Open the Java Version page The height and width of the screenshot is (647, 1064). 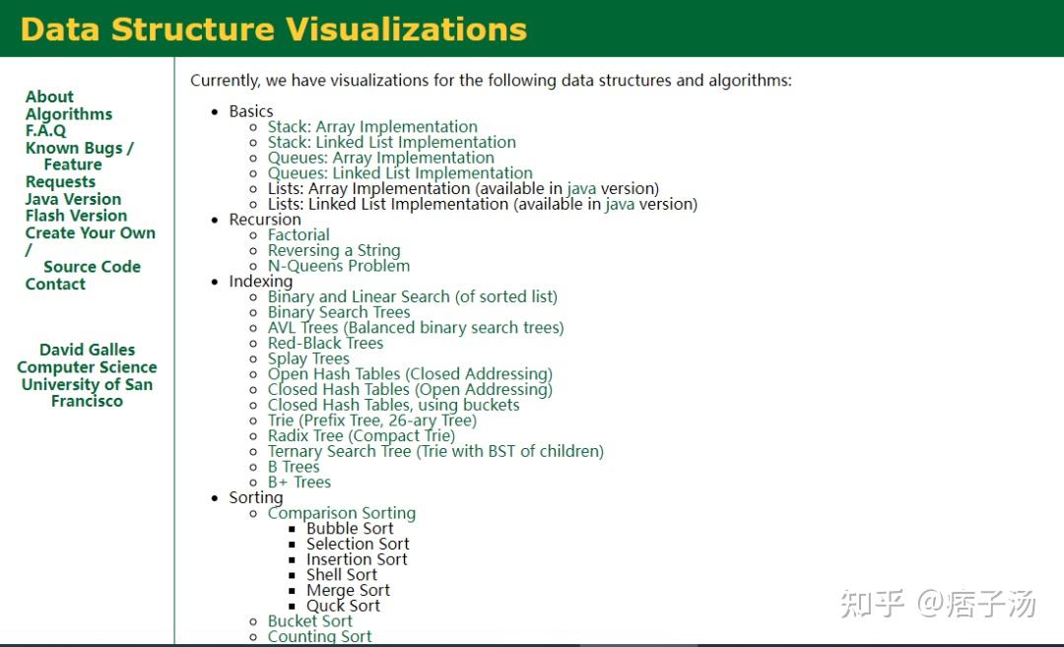(72, 198)
